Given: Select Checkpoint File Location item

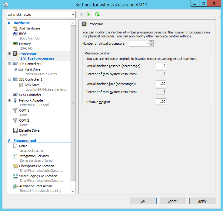Looking at the screenshot, I should [x=37, y=166].
